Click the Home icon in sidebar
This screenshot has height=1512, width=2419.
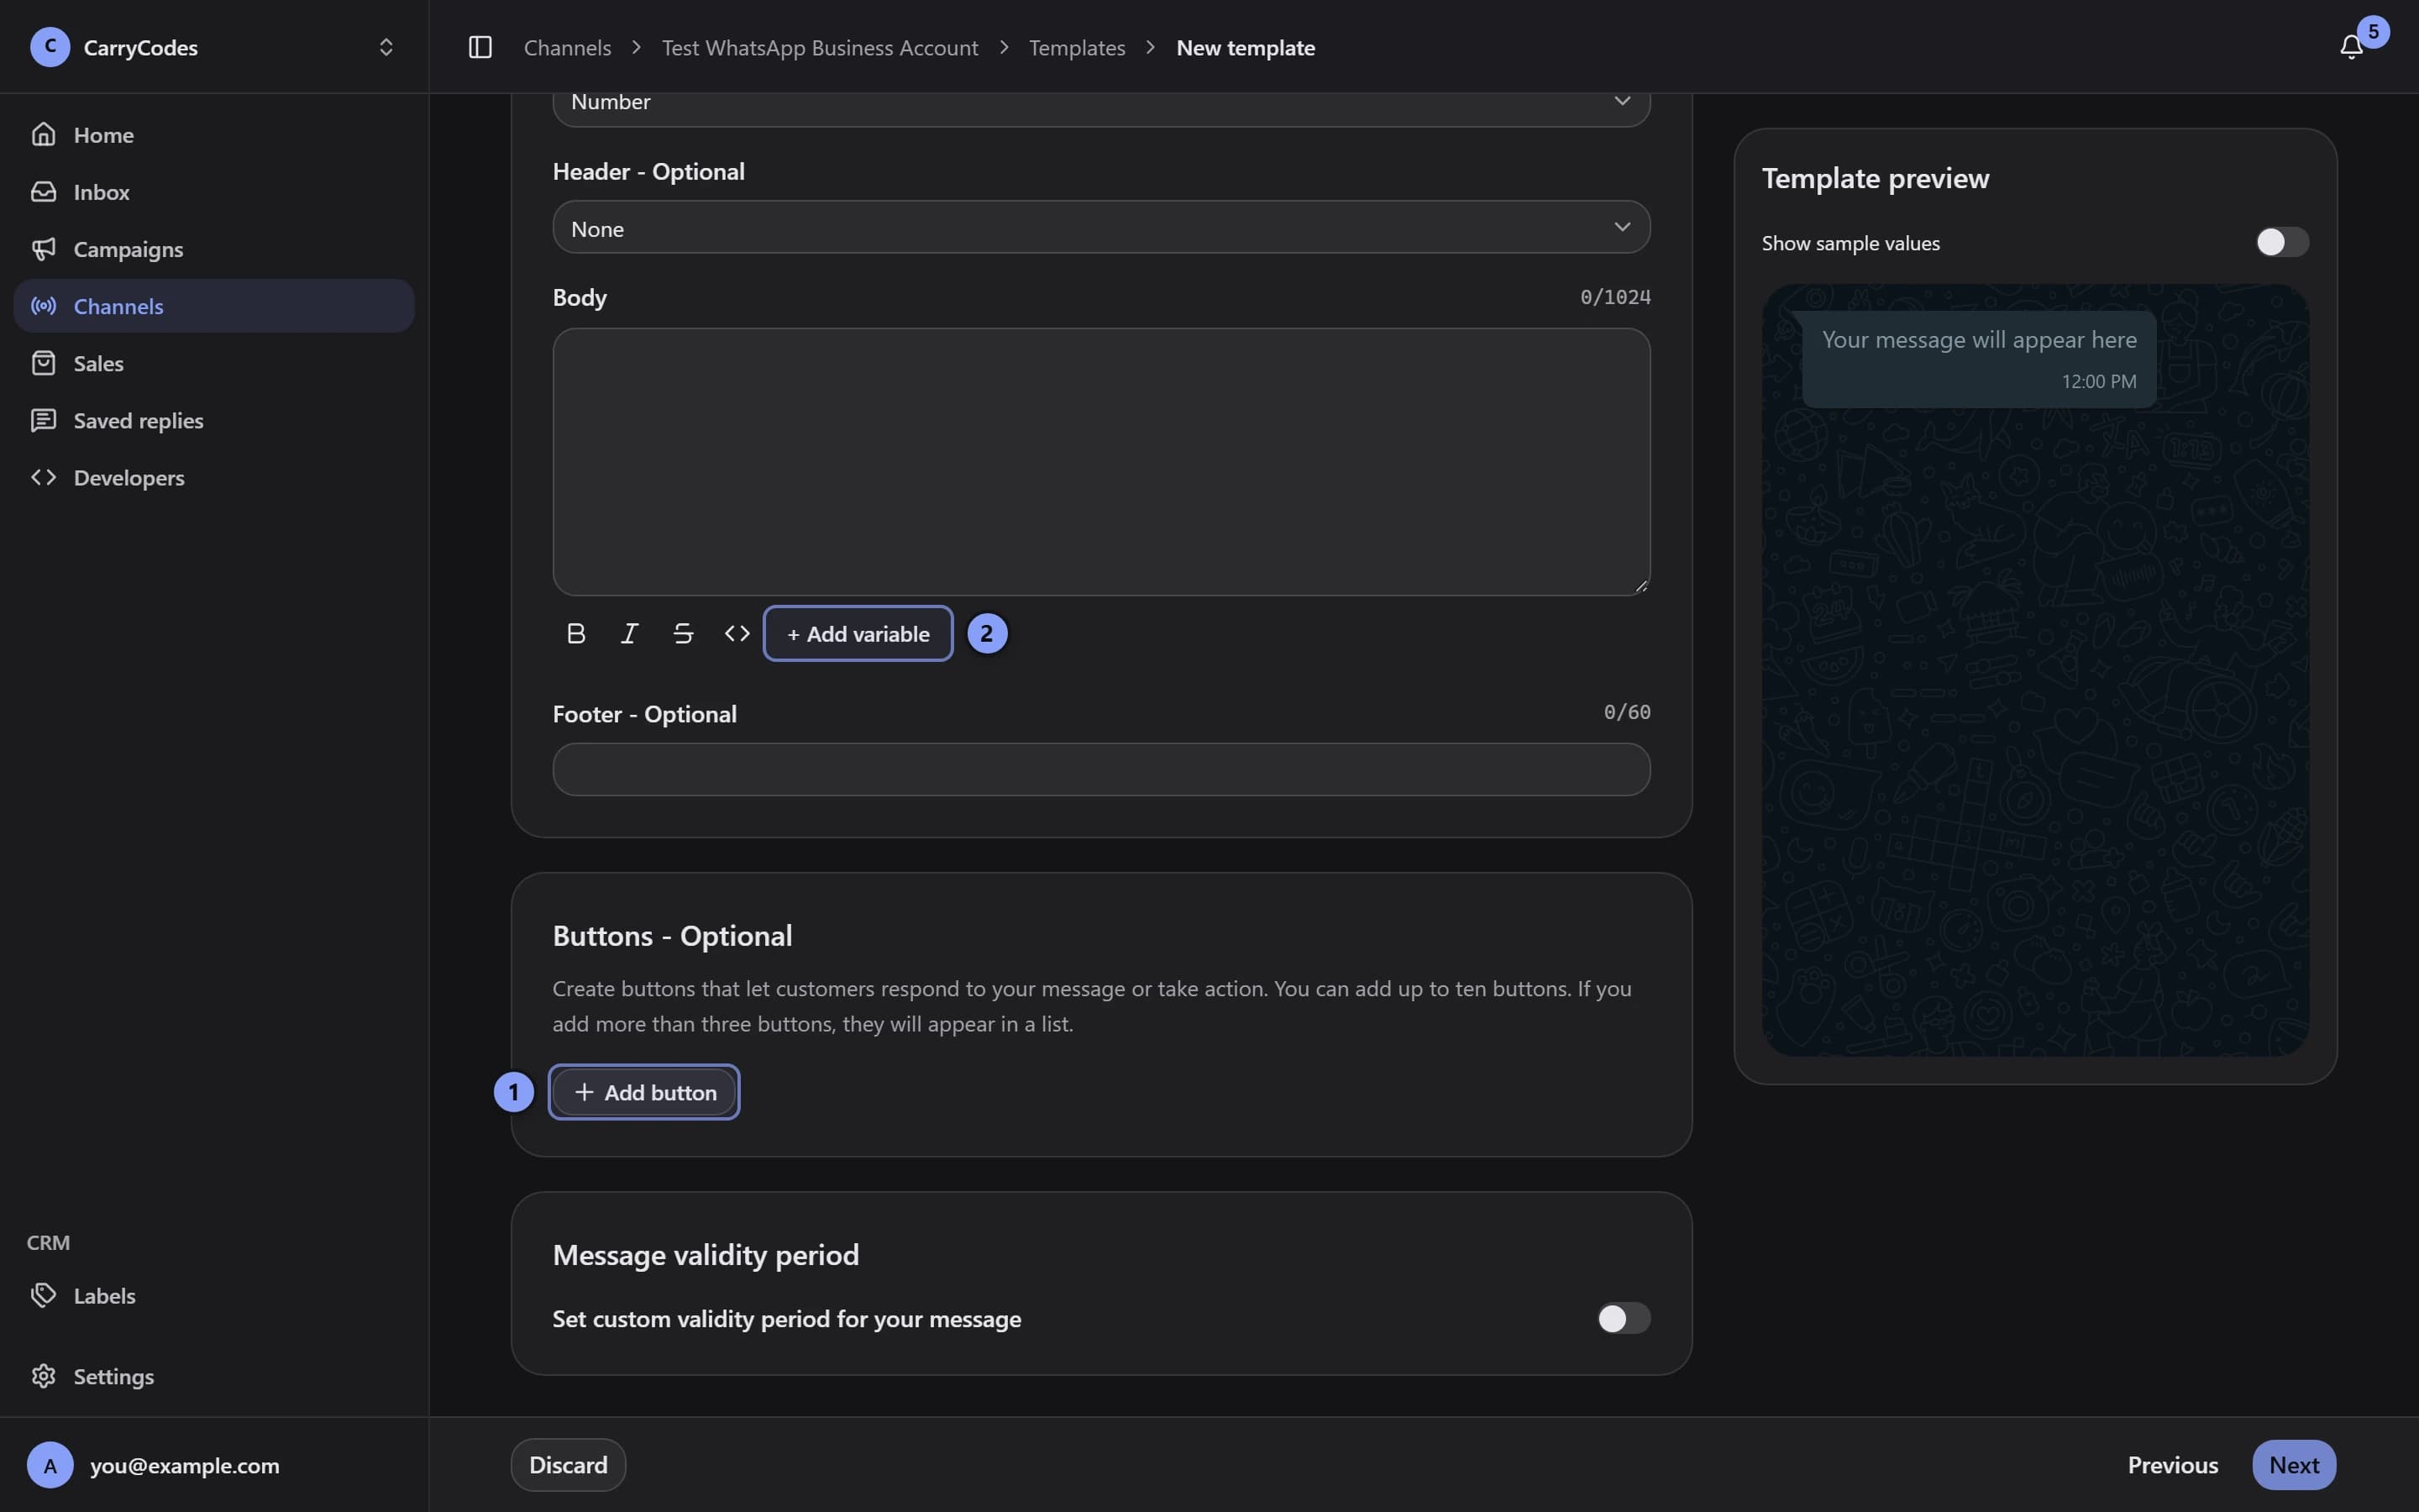point(43,134)
